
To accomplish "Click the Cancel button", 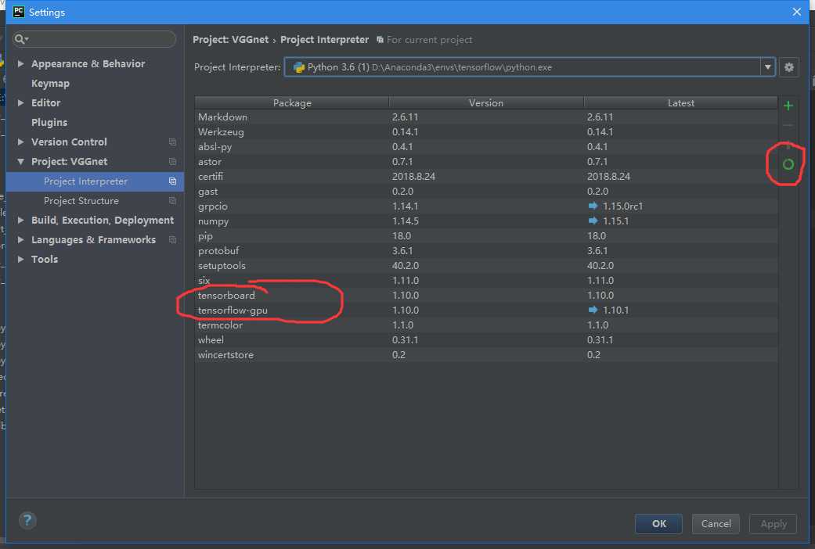I will (716, 523).
